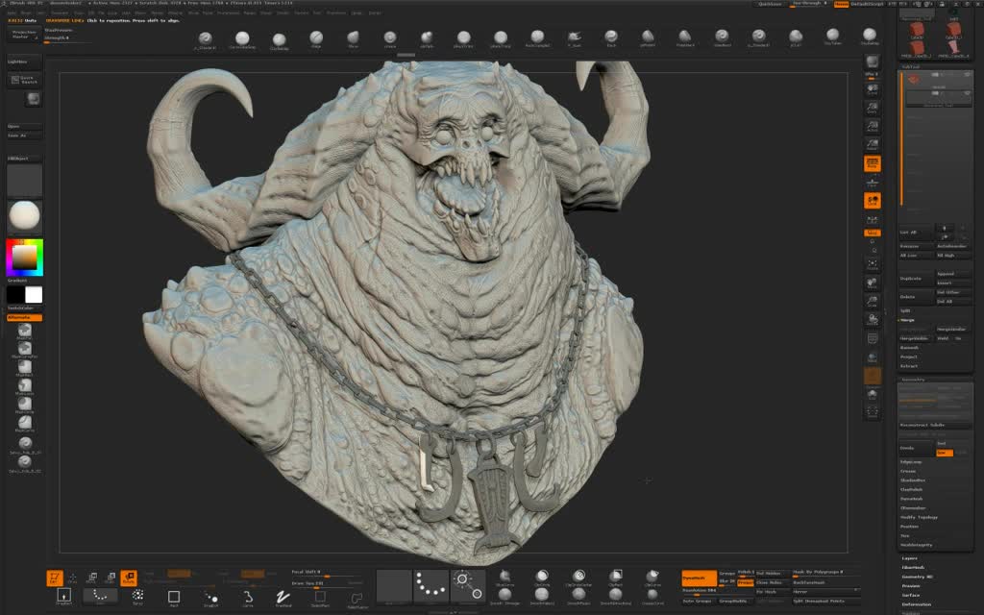Open the Layers palette section
This screenshot has width=984, height=615.
click(x=909, y=558)
